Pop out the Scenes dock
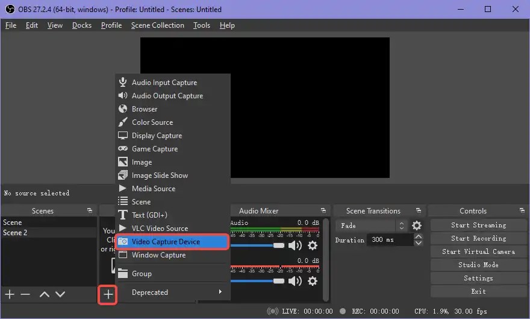Viewport: 530px width, 319px height. coord(90,210)
